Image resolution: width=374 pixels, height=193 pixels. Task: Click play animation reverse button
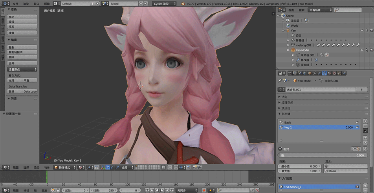click(157, 190)
